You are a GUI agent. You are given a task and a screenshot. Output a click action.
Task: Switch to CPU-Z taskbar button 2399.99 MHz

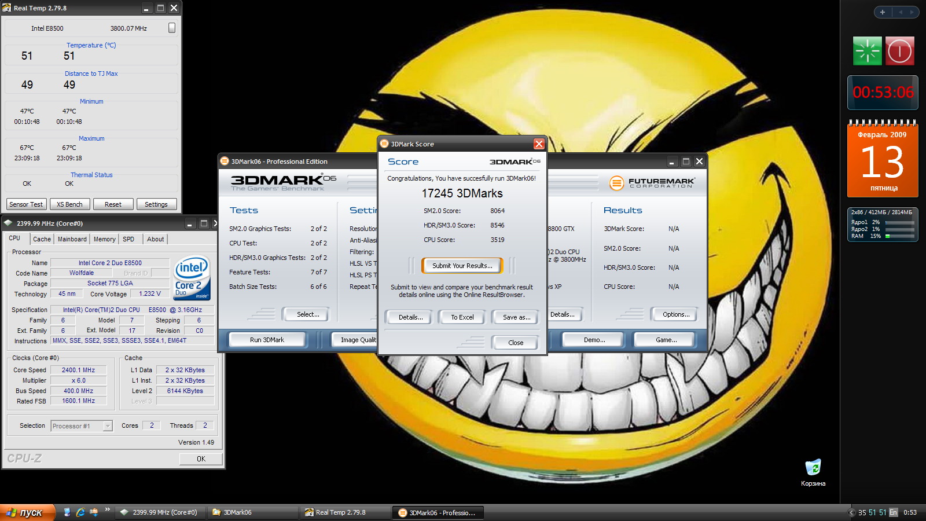click(160, 512)
